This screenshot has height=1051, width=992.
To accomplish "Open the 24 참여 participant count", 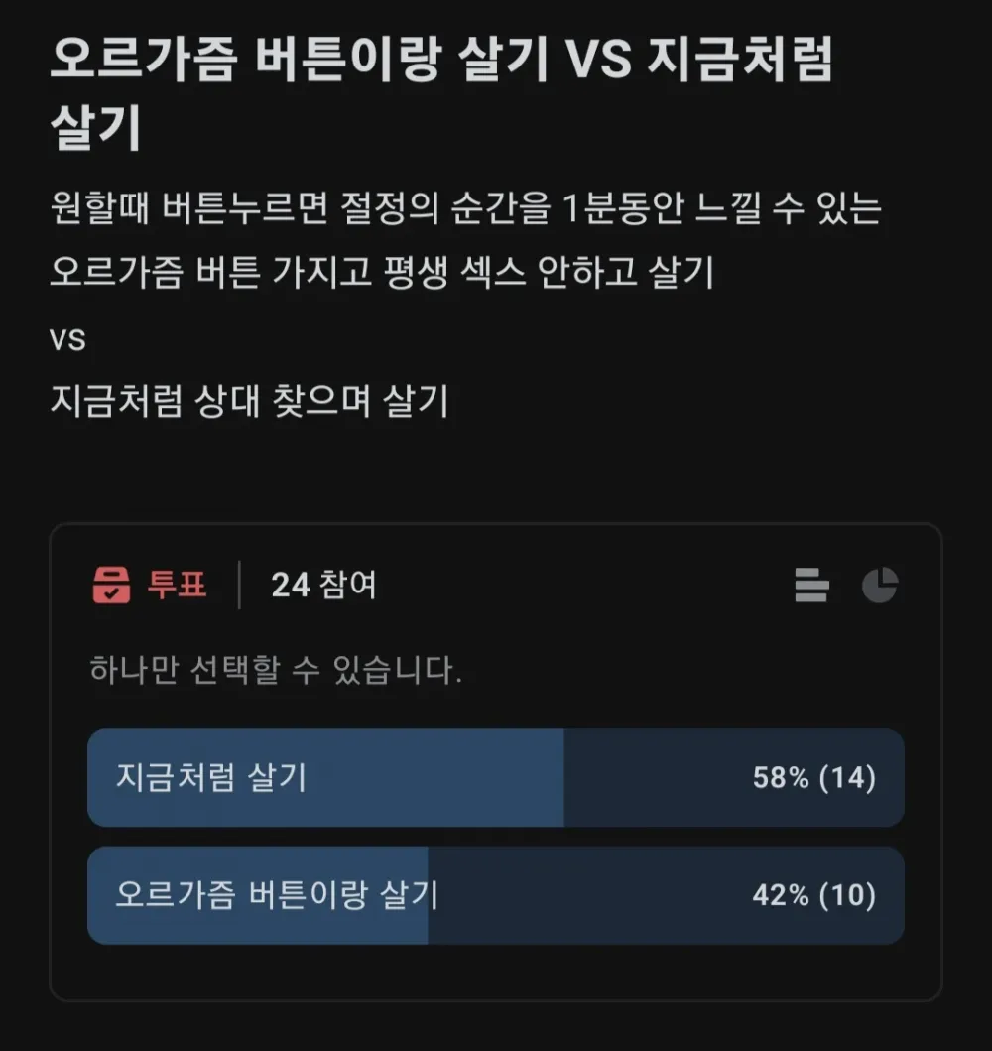I will (x=323, y=586).
